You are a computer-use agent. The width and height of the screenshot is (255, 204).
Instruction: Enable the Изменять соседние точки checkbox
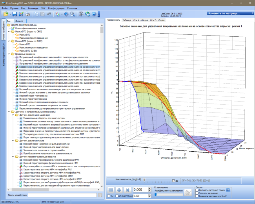click(x=197, y=190)
